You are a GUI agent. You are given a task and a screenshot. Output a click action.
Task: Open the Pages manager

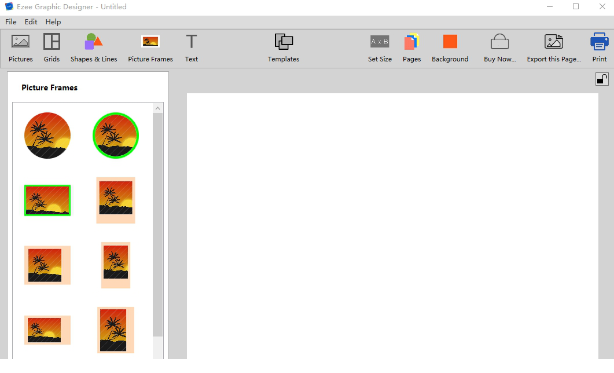tap(411, 48)
